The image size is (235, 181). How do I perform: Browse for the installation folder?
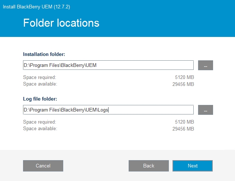205,65
